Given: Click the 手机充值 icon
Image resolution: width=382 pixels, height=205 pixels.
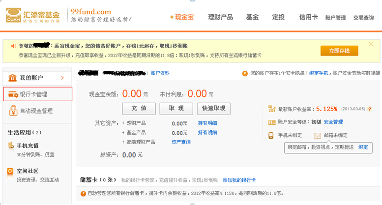Looking at the screenshot, I should pyautogui.click(x=11, y=146).
